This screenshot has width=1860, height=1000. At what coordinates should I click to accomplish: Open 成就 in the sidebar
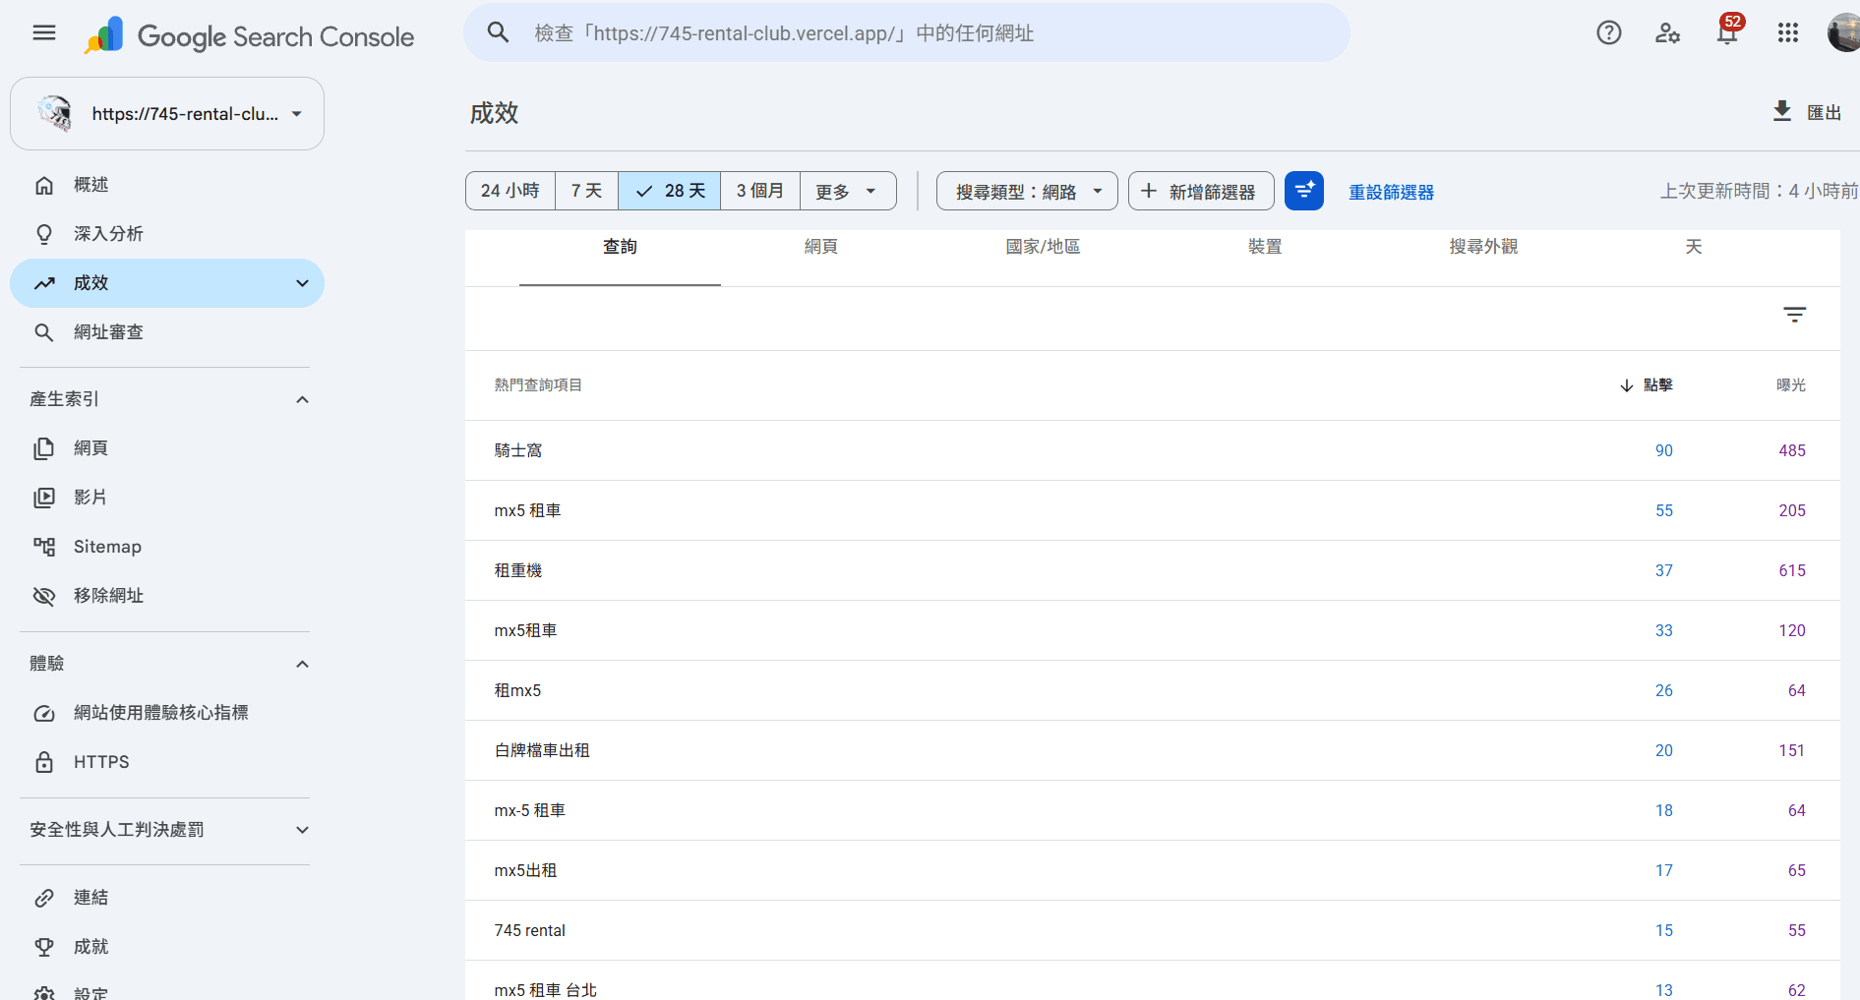tap(167, 947)
